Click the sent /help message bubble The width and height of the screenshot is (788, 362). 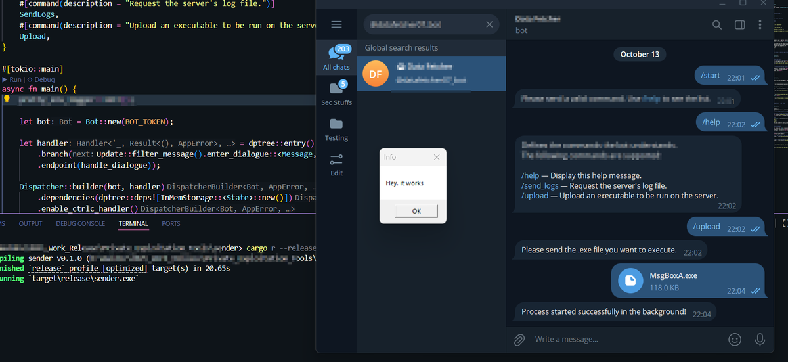point(730,122)
